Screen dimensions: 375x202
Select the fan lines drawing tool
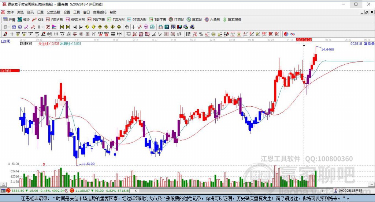pos(134,34)
